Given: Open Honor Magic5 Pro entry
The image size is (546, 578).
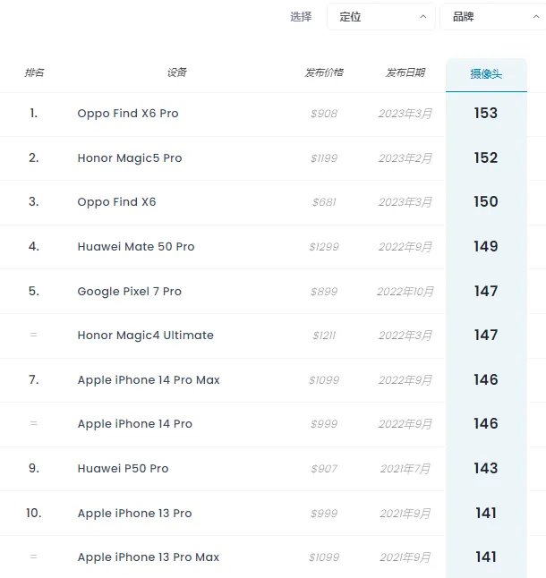Looking at the screenshot, I should click(130, 158).
